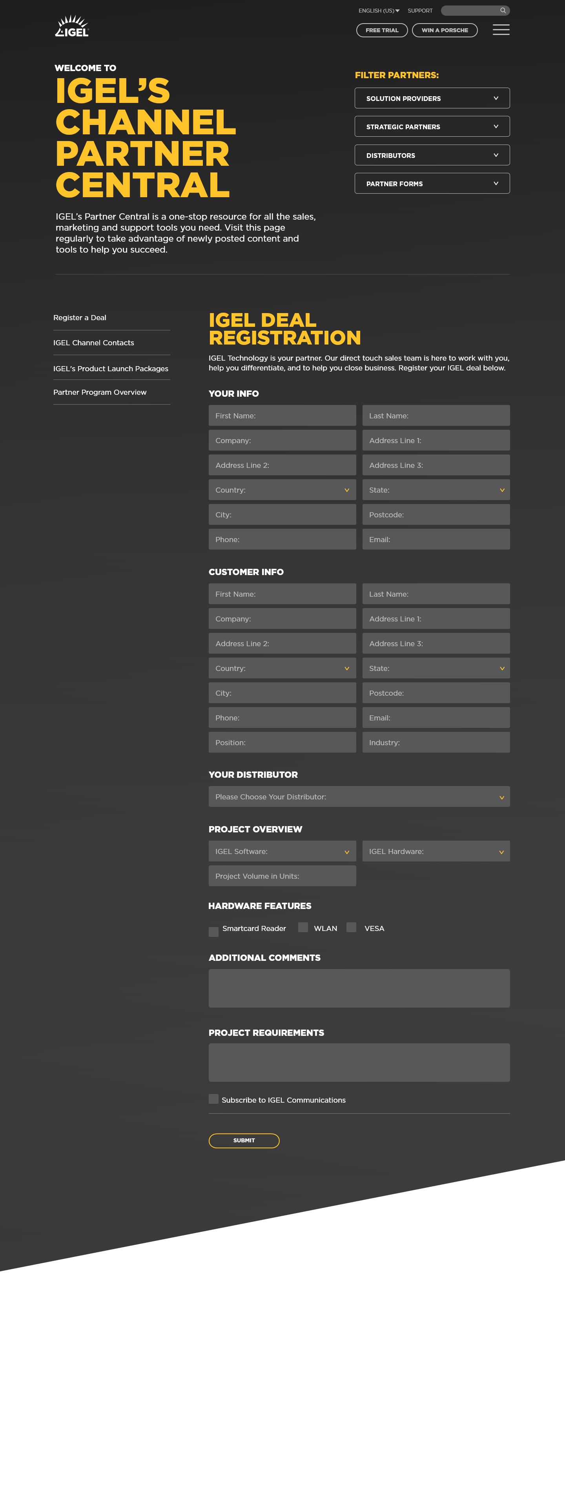The width and height of the screenshot is (565, 1499).
Task: Click the search magnifier icon
Action: click(503, 11)
